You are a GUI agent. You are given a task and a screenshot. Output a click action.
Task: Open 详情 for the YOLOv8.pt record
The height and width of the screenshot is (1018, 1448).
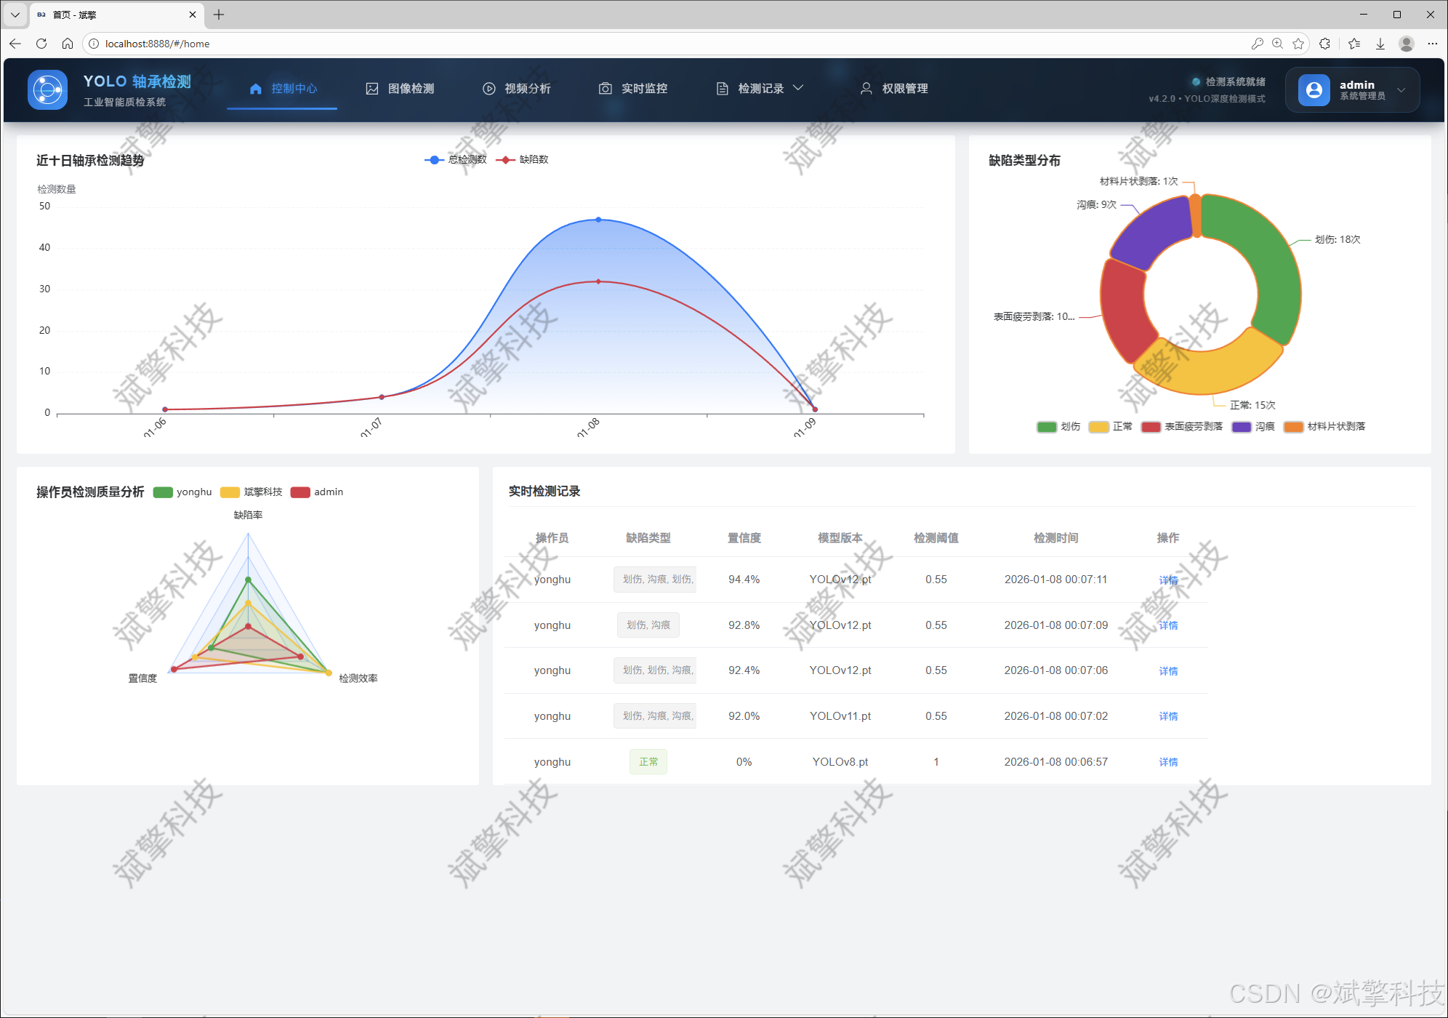pos(1167,762)
